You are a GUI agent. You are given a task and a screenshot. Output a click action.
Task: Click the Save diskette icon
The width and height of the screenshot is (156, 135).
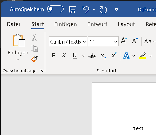click(73, 10)
